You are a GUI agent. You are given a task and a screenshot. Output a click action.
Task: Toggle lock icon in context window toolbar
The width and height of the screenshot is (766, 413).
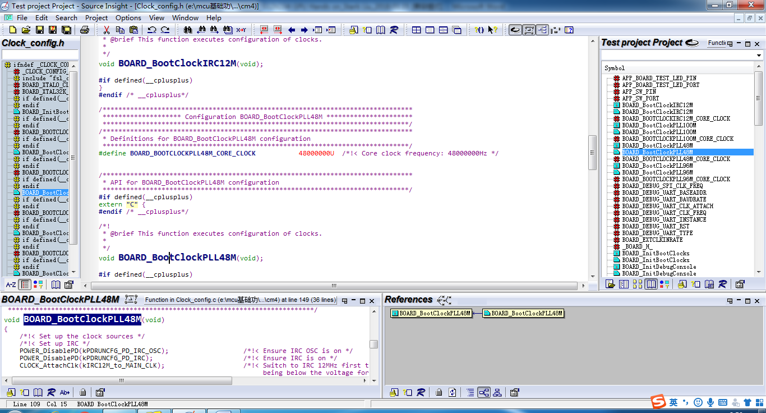pos(82,392)
